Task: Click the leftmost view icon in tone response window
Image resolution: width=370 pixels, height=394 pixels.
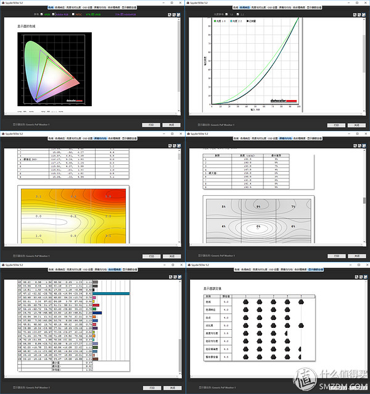Action: [355, 15]
